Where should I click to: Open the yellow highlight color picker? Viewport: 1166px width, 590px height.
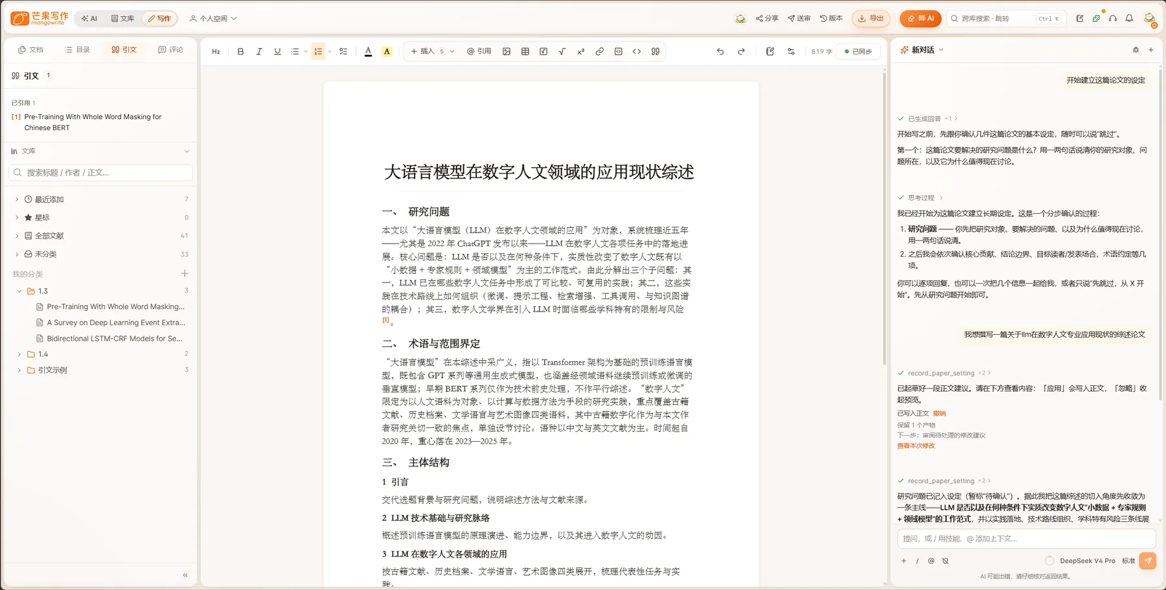point(387,51)
